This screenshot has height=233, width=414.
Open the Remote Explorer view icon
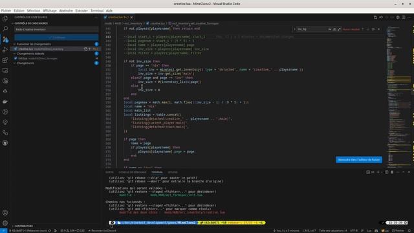[5, 71]
